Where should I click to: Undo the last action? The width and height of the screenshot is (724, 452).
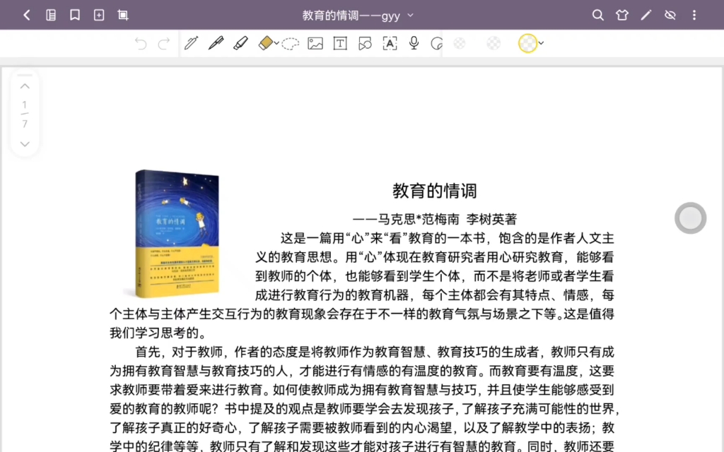tap(141, 43)
